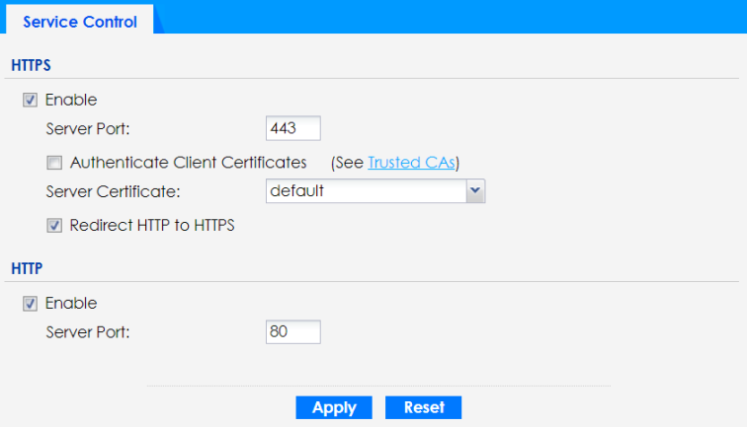The height and width of the screenshot is (427, 747).
Task: Click the 'Redirect HTTP to HTTPS' label text
Action: coord(152,226)
